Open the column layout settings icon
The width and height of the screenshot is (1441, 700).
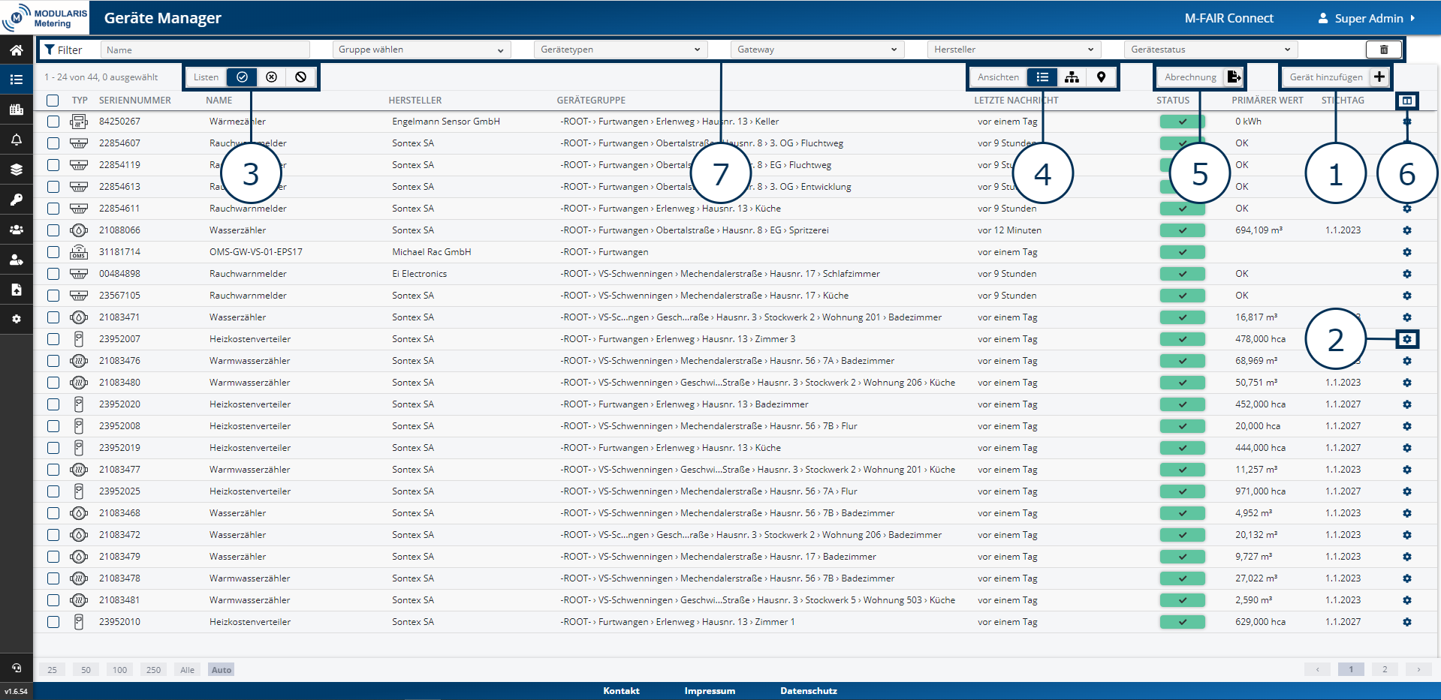[x=1406, y=101]
